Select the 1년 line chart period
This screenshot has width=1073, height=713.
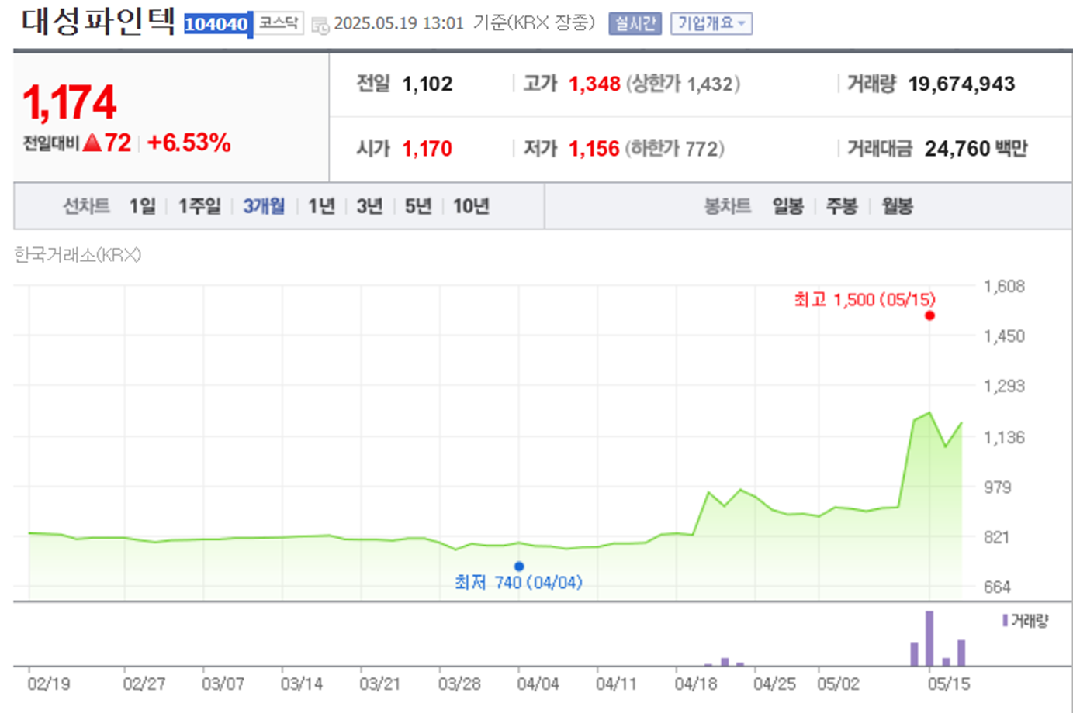pyautogui.click(x=321, y=206)
